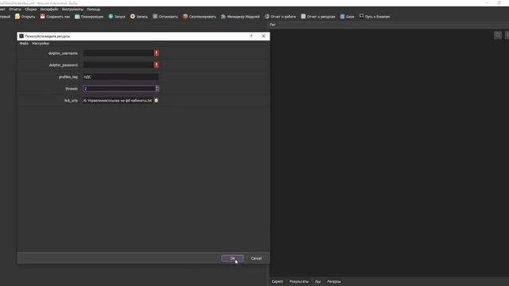Open the Менеджер Модулей puzzle icon
The height and width of the screenshot is (286, 509).
point(223,16)
